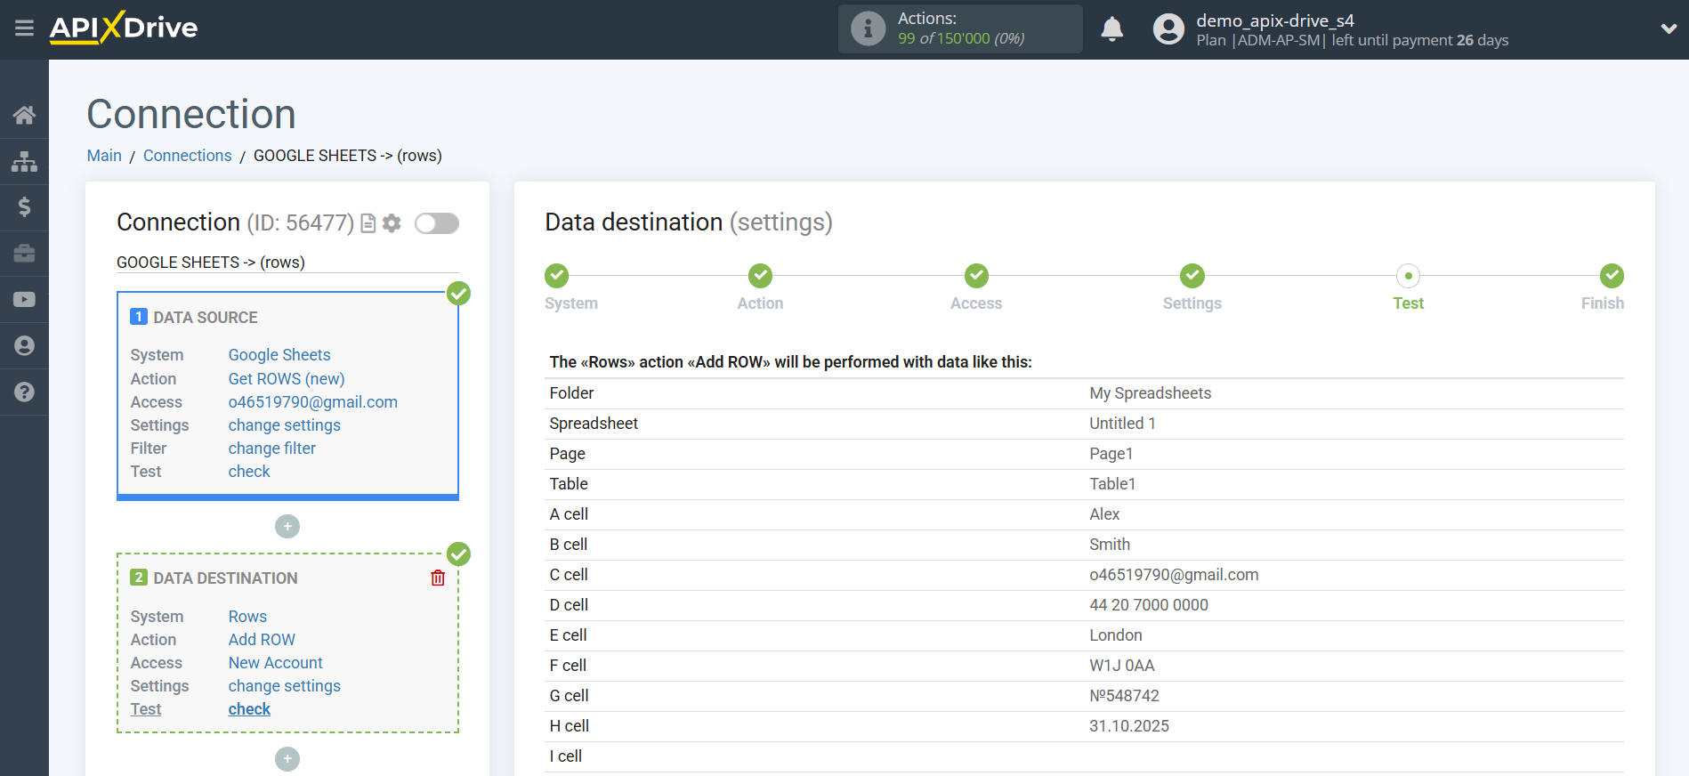Expand the account dropdown chevron
This screenshot has height=776, width=1689.
(x=1669, y=28)
